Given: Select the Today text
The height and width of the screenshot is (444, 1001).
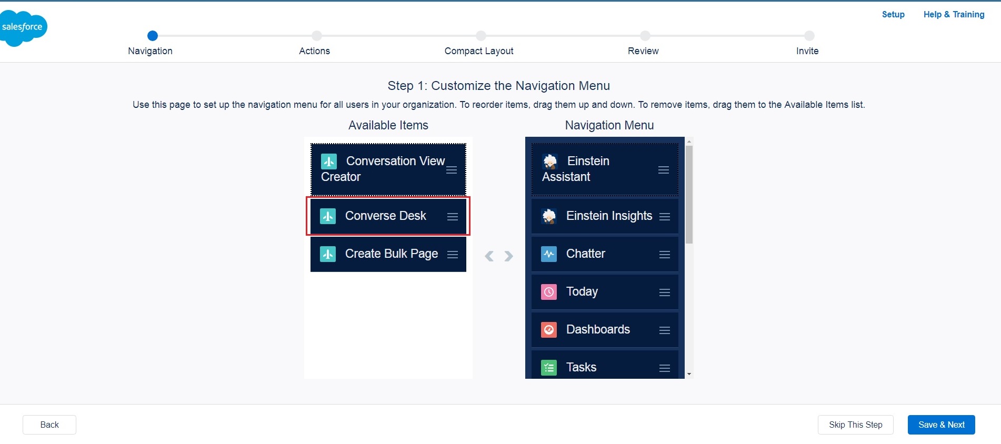Looking at the screenshot, I should (x=582, y=292).
